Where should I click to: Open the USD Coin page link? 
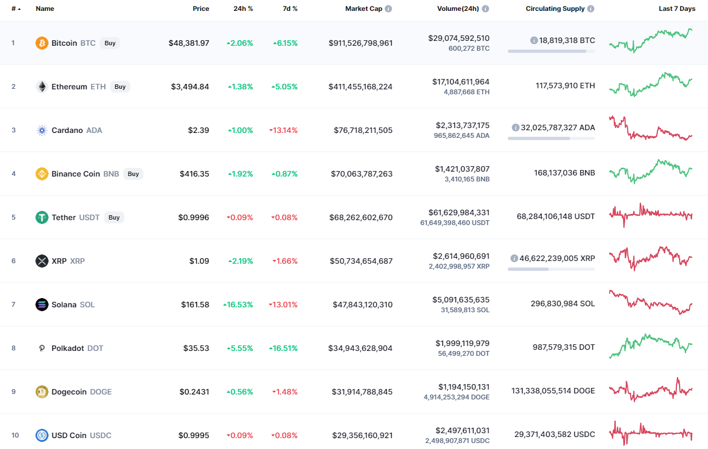click(82, 435)
